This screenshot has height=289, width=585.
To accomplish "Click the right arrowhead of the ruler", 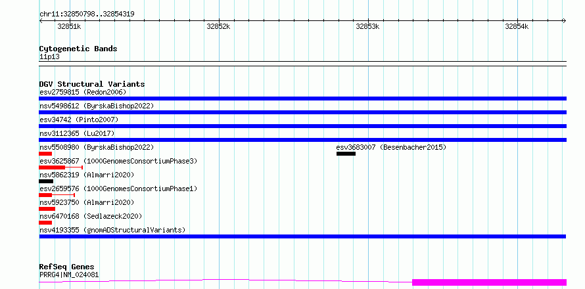I will (564, 20).
